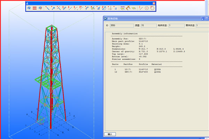Select the single blue diagonal line tool
The width and height of the screenshot is (209, 139).
[x=47, y=8]
